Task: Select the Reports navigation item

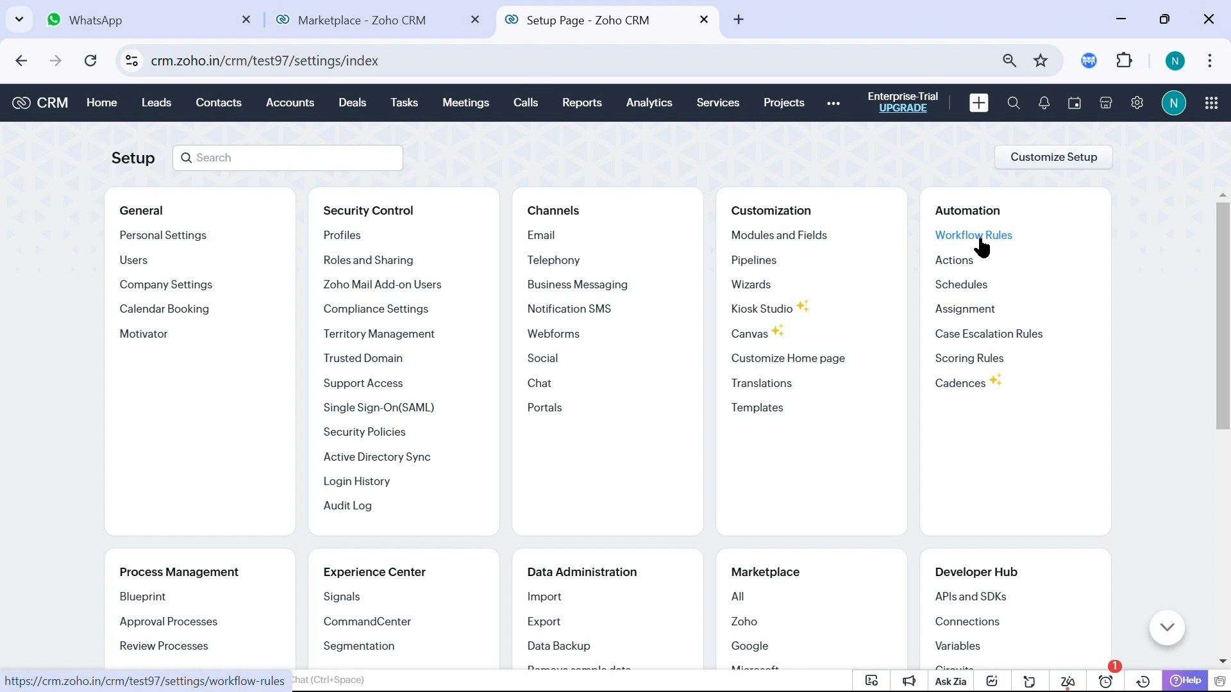Action: coord(582,103)
